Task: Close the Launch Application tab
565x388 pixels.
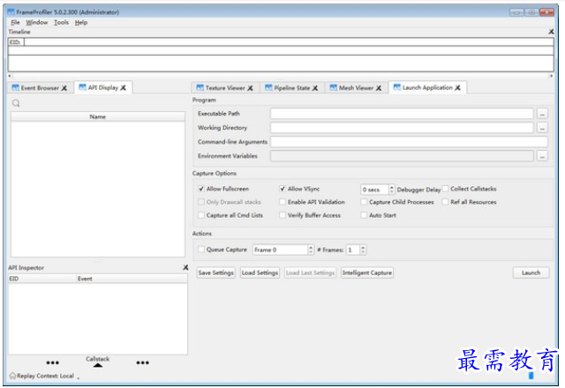Action: pos(457,88)
